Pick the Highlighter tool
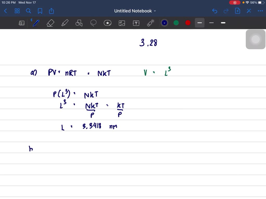Screen dimensions: 266x199 (x=65, y=23)
